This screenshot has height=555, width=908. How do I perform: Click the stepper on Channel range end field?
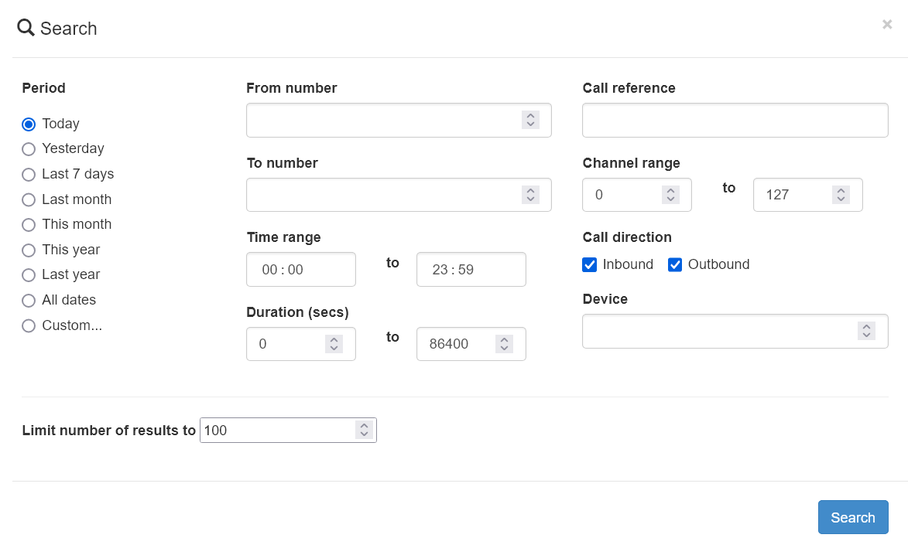coord(841,195)
